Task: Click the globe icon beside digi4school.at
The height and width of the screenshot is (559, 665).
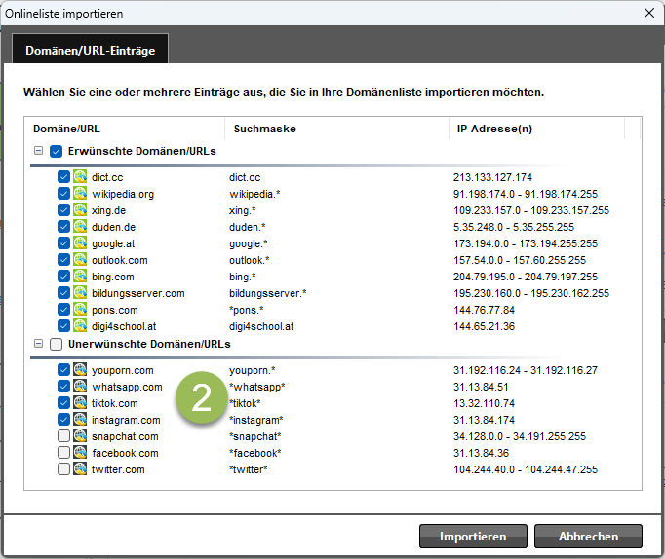Action: pos(80,325)
